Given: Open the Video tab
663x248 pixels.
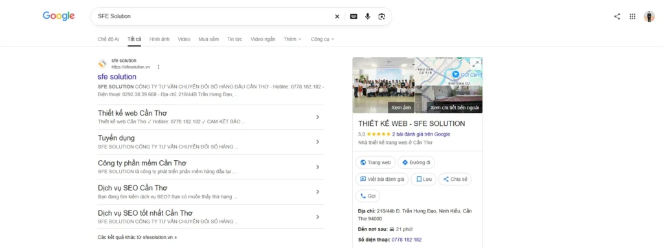Looking at the screenshot, I should coord(184,39).
